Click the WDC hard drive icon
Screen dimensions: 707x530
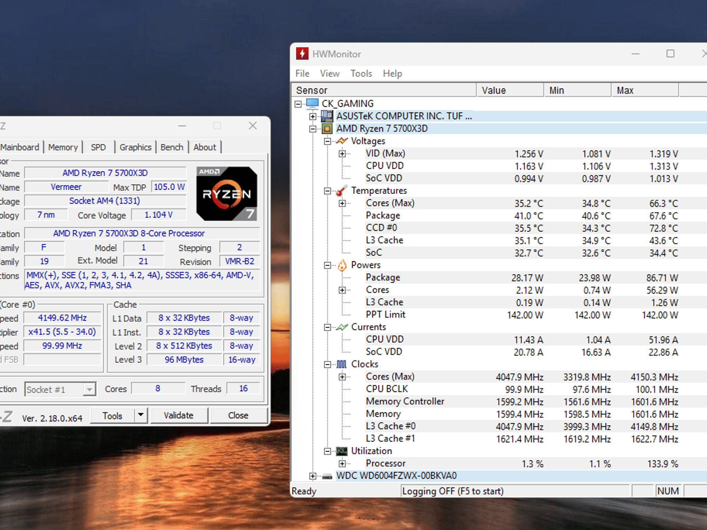[327, 476]
